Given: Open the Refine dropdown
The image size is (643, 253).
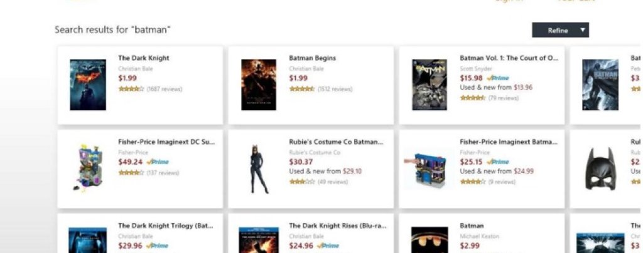Looking at the screenshot, I should [560, 30].
